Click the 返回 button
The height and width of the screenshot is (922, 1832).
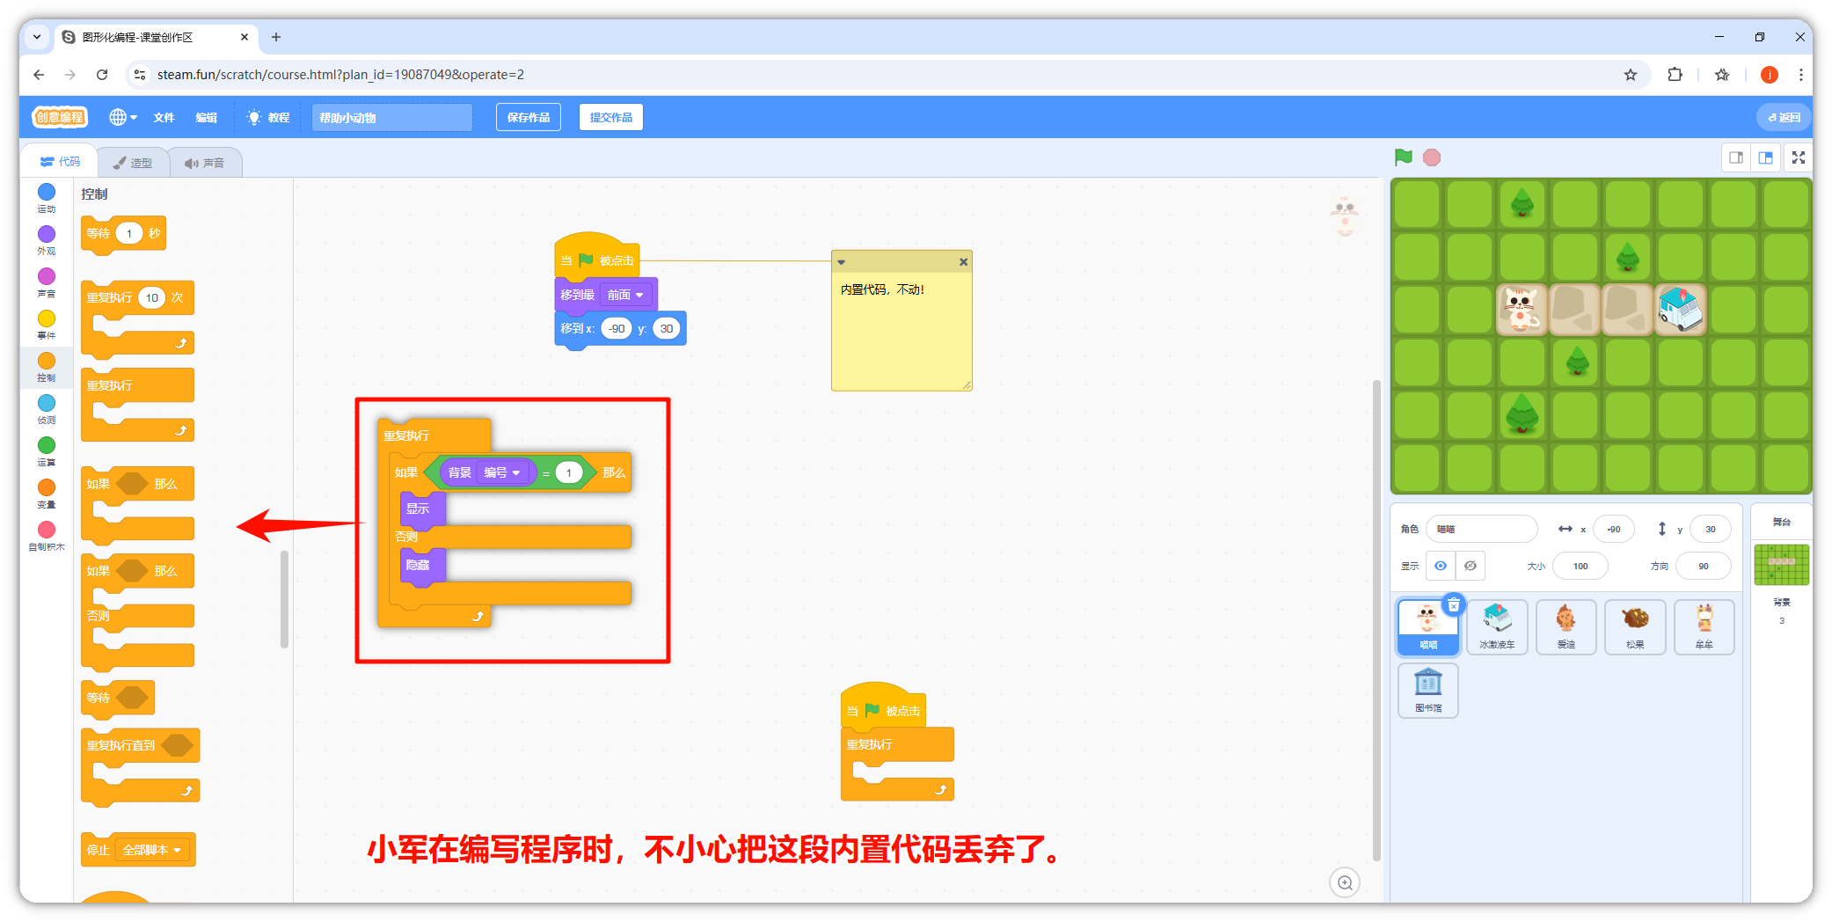1784,117
